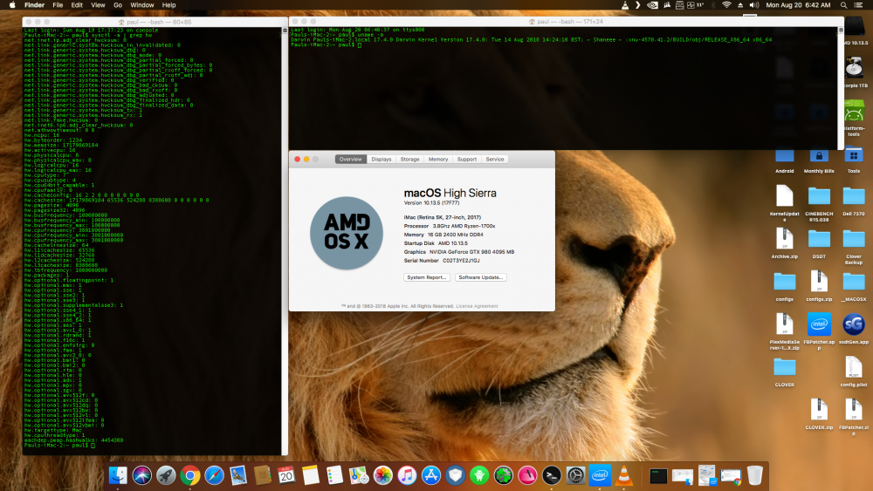Viewport: 873px width, 491px height.
Task: Click Wi-Fi status icon in menu bar
Action: coord(726,5)
